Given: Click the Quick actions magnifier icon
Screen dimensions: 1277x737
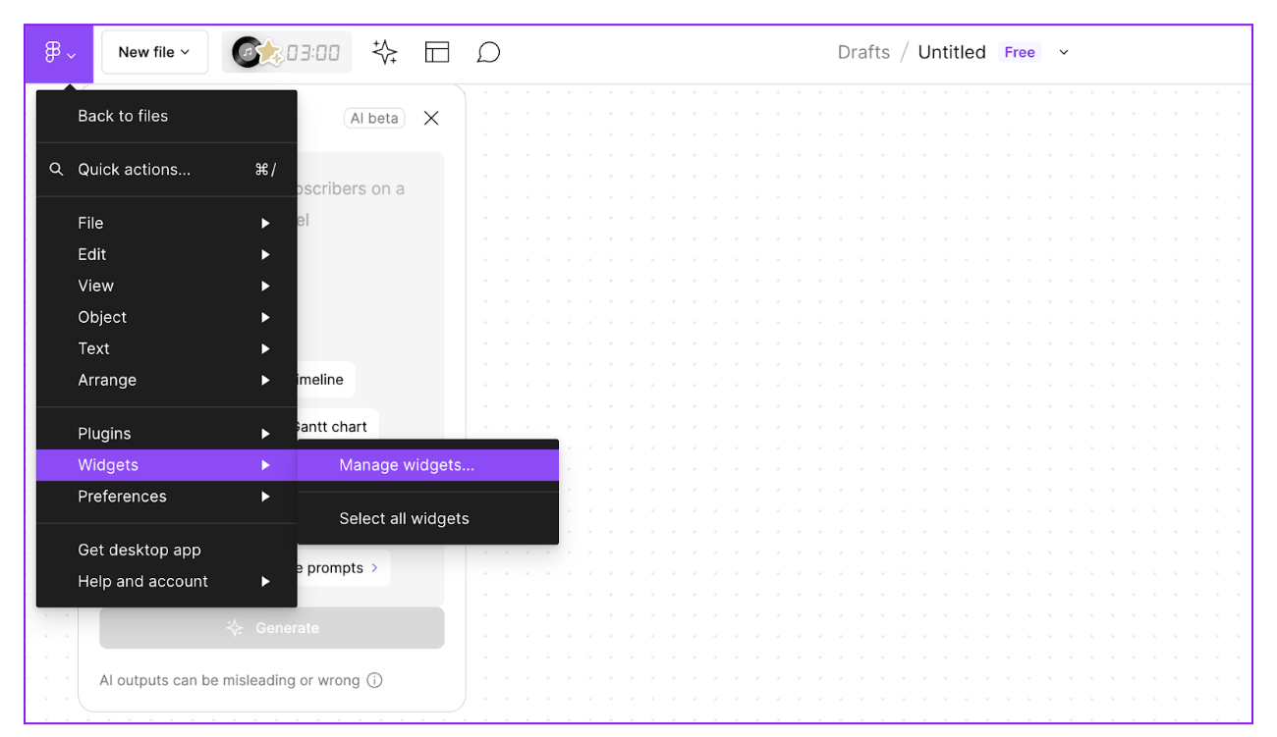Looking at the screenshot, I should (56, 169).
